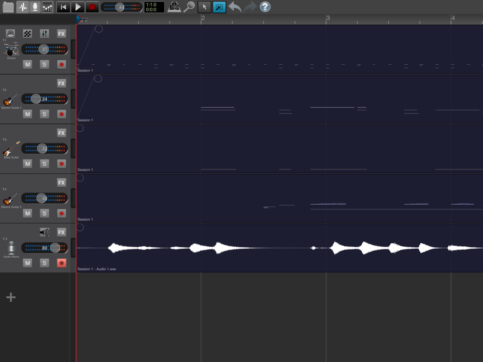Open the projects folder icon
Image resolution: width=483 pixels, height=362 pixels.
8,7
